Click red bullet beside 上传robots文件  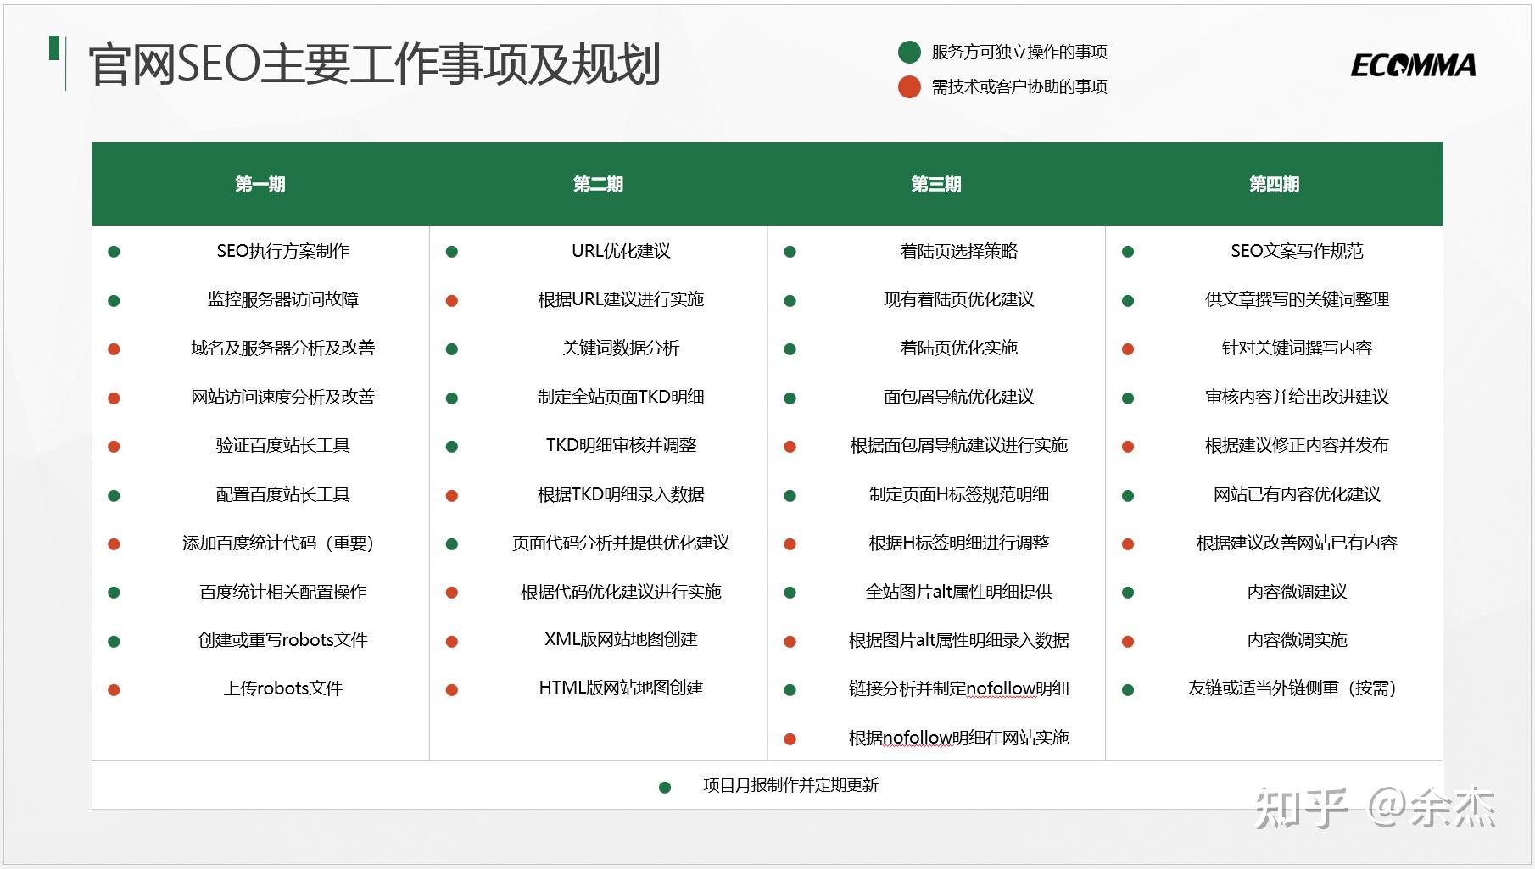[114, 690]
